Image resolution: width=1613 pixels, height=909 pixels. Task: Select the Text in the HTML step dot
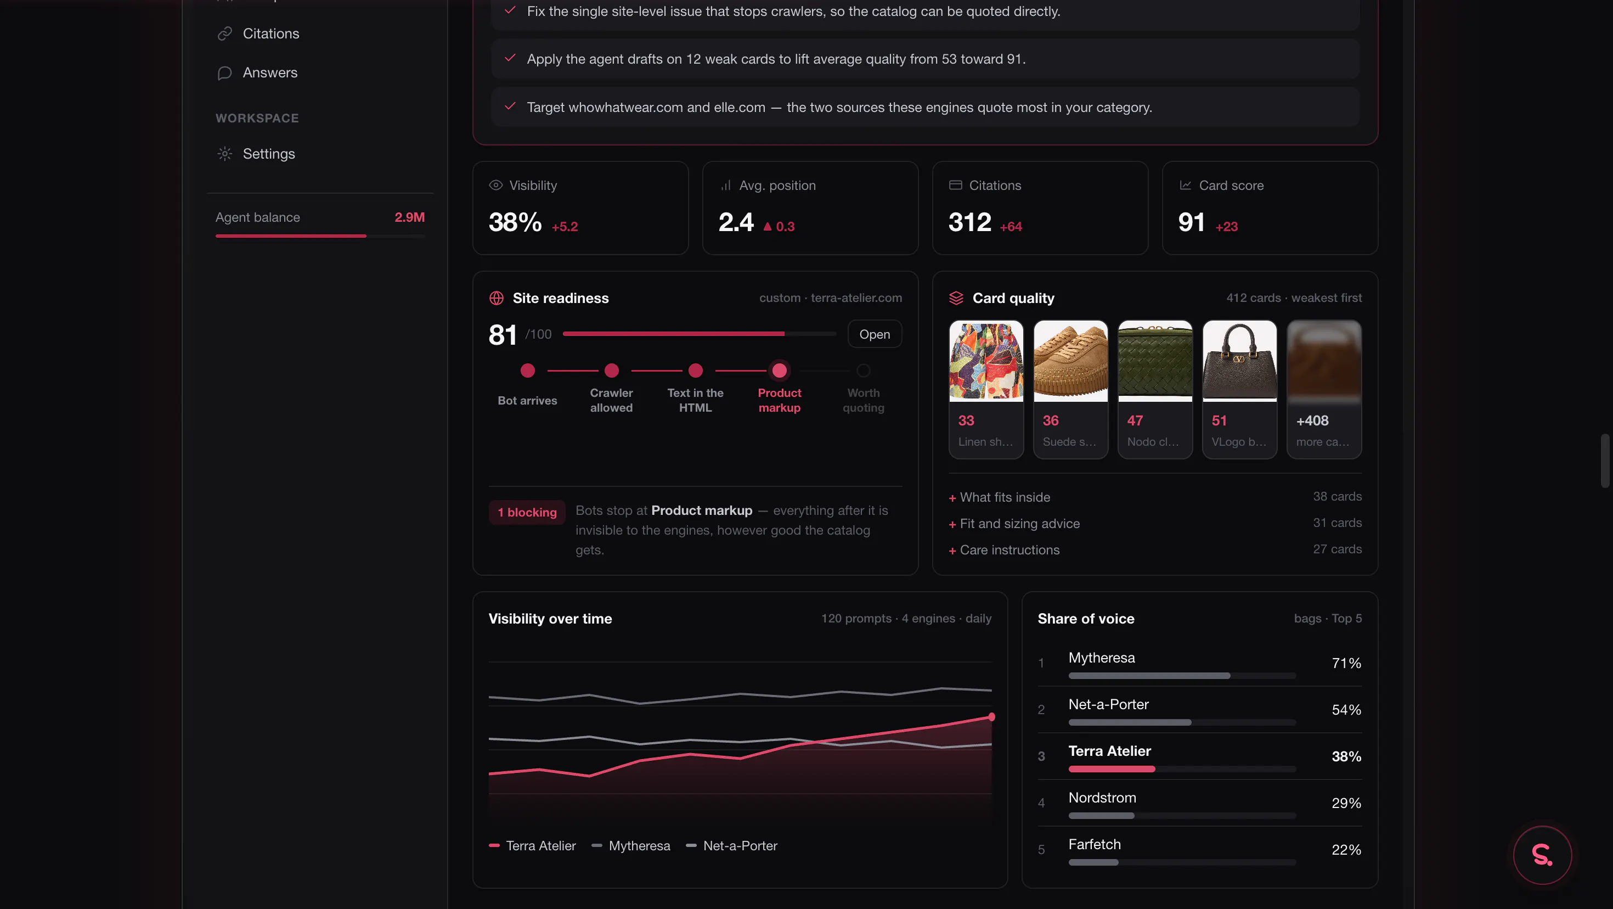696,371
